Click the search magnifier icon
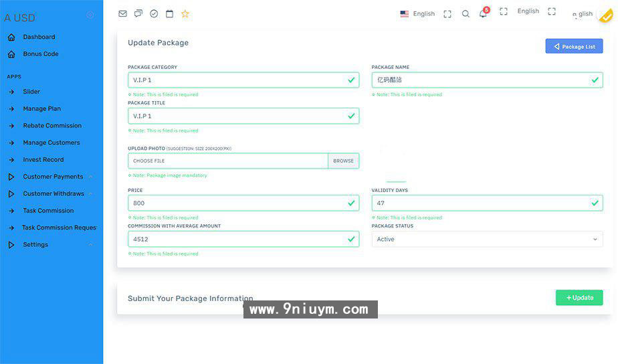Viewport: 618px width, 364px height. pos(466,13)
